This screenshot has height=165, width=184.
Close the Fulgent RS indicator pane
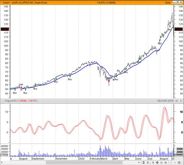[x=181, y=101]
